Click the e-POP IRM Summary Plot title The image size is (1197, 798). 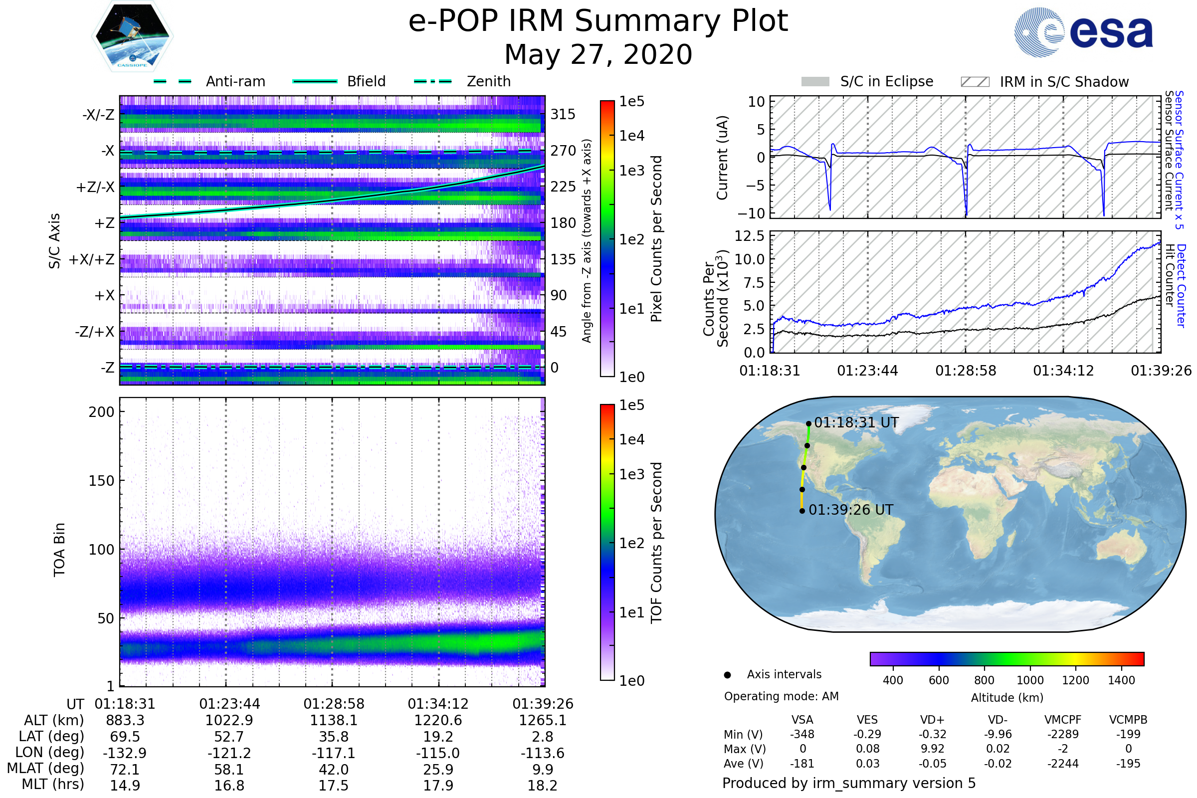598,21
